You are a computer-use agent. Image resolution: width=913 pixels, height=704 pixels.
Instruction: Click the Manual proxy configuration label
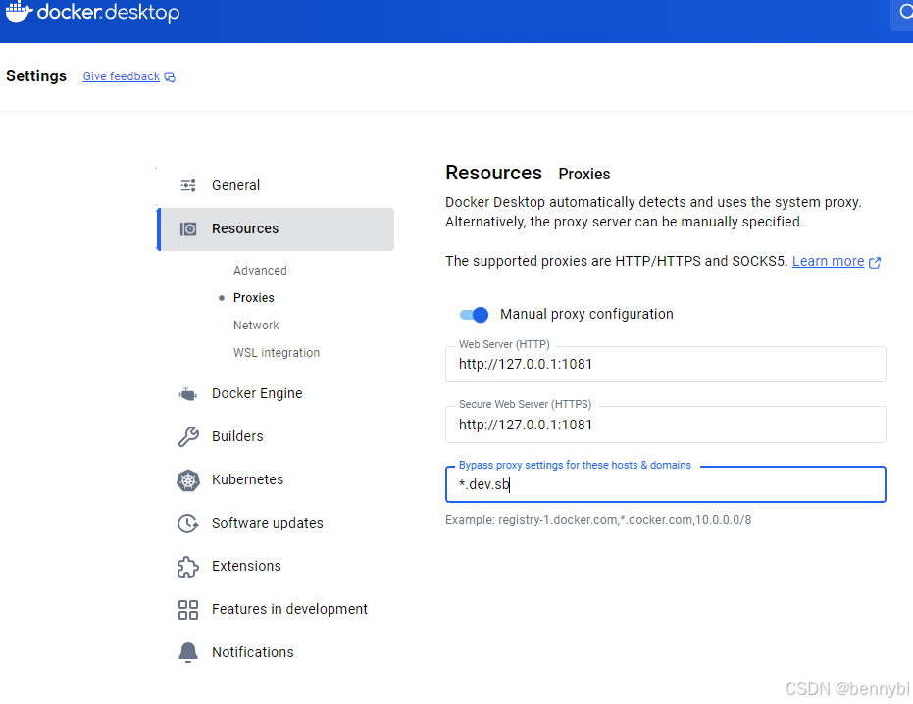tap(586, 315)
